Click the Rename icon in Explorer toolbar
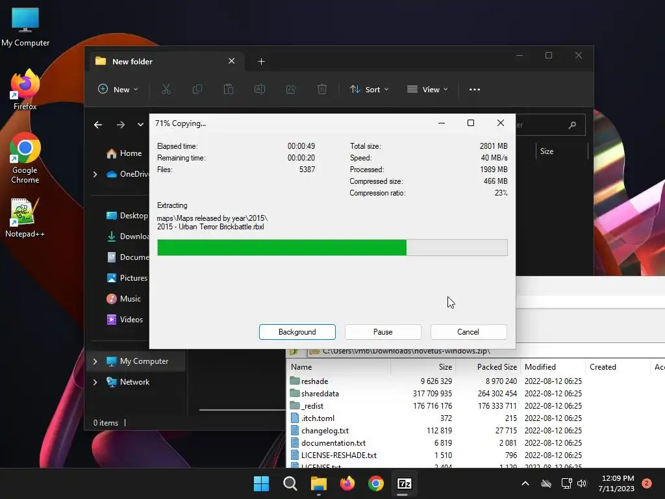Screen dimensions: 665x499 pos(260,89)
